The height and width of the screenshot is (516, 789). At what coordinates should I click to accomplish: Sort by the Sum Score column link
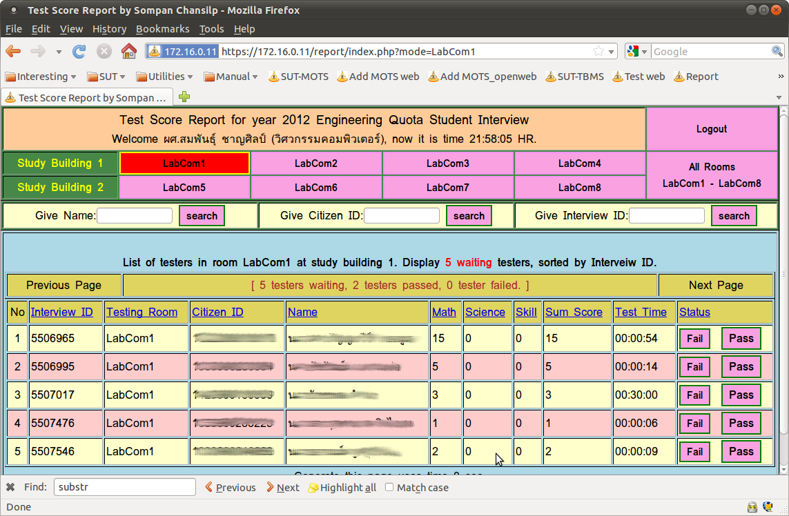coord(574,312)
